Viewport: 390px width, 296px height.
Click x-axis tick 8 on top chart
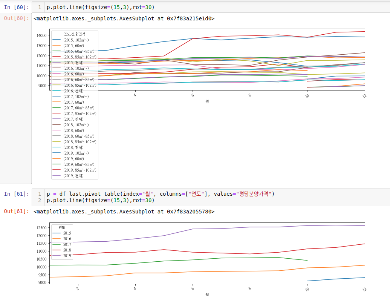[x=250, y=95]
